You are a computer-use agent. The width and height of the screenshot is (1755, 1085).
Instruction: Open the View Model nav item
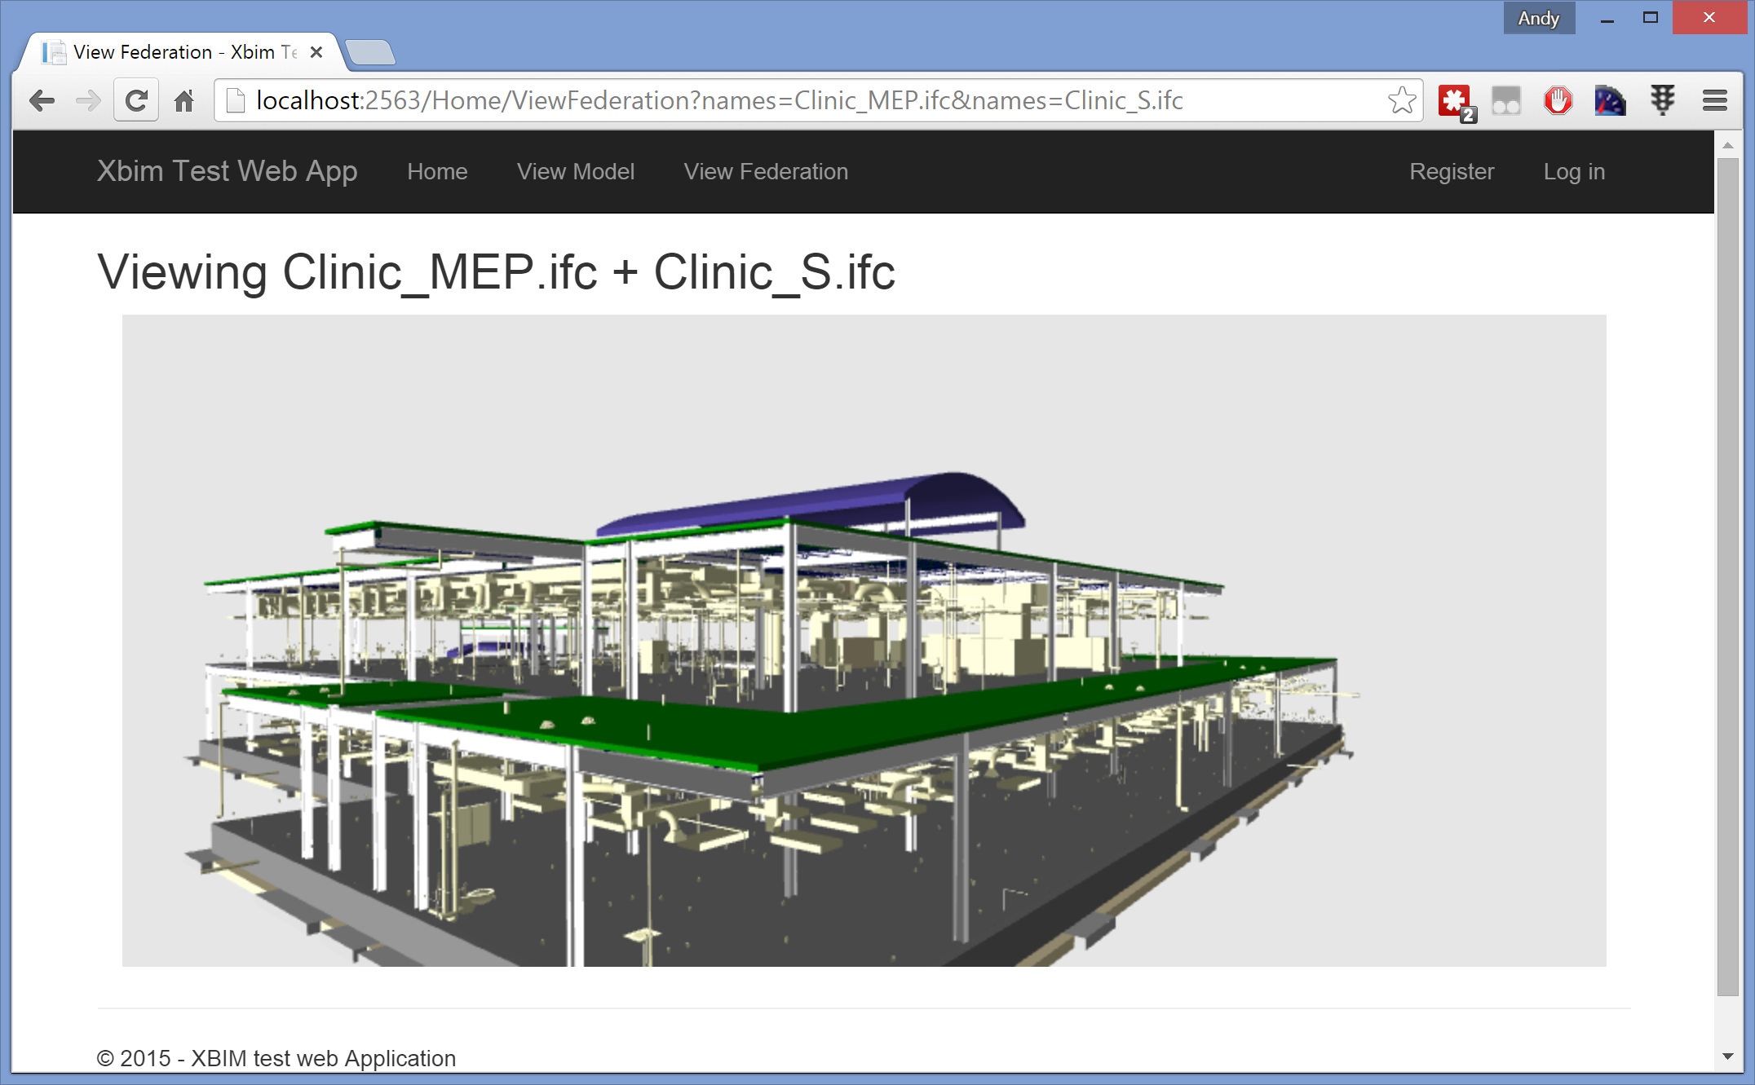point(575,172)
